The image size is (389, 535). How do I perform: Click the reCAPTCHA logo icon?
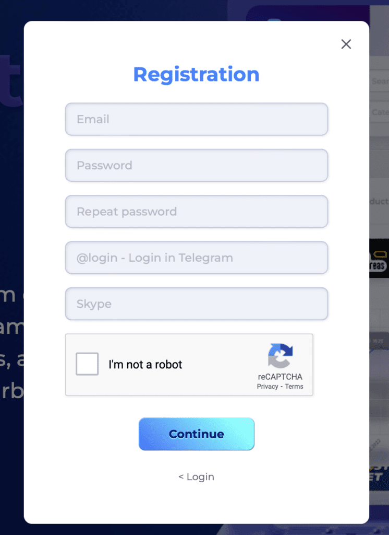point(281,356)
